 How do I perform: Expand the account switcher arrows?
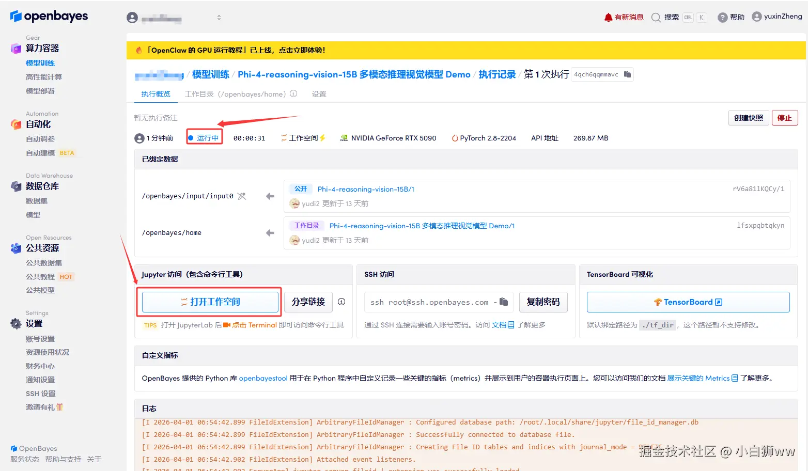219,18
